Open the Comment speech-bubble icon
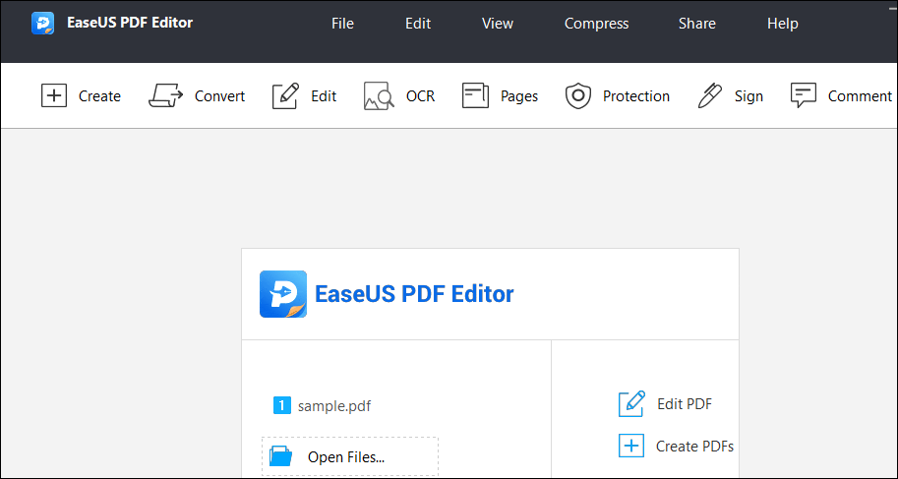Image resolution: width=898 pixels, height=479 pixels. [x=803, y=95]
